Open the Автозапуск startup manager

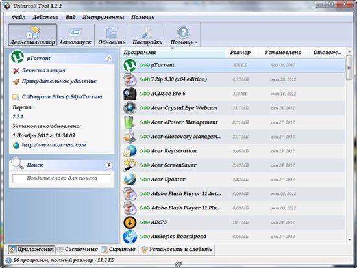tap(75, 34)
